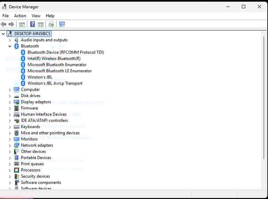This screenshot has height=199, width=268.
Task: Select Microsoft Bluetooth Enumerator text
Action: tap(57, 65)
